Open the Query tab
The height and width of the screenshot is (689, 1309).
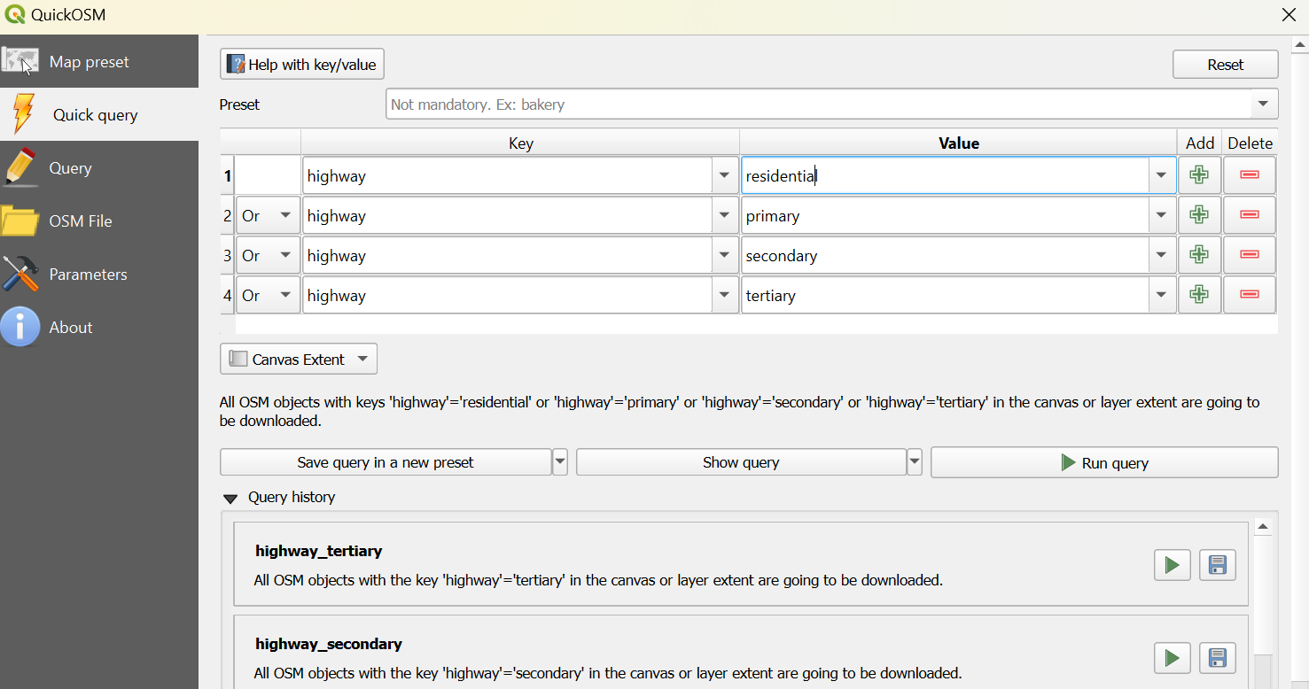coord(99,168)
